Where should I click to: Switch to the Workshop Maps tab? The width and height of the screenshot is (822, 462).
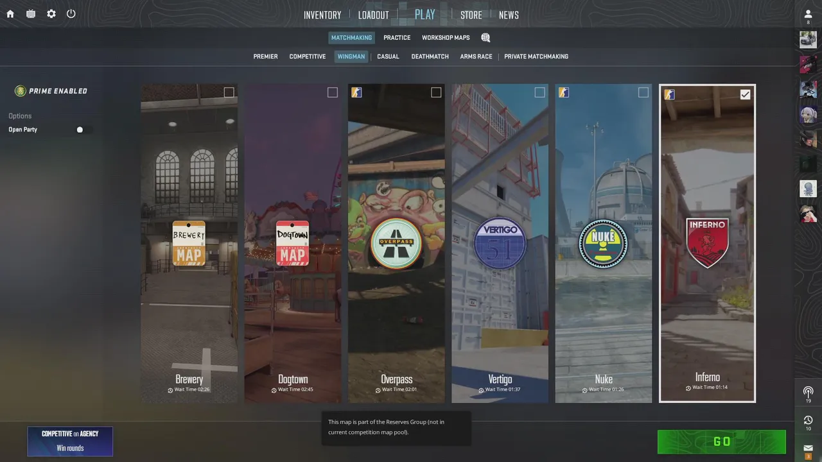click(x=446, y=38)
